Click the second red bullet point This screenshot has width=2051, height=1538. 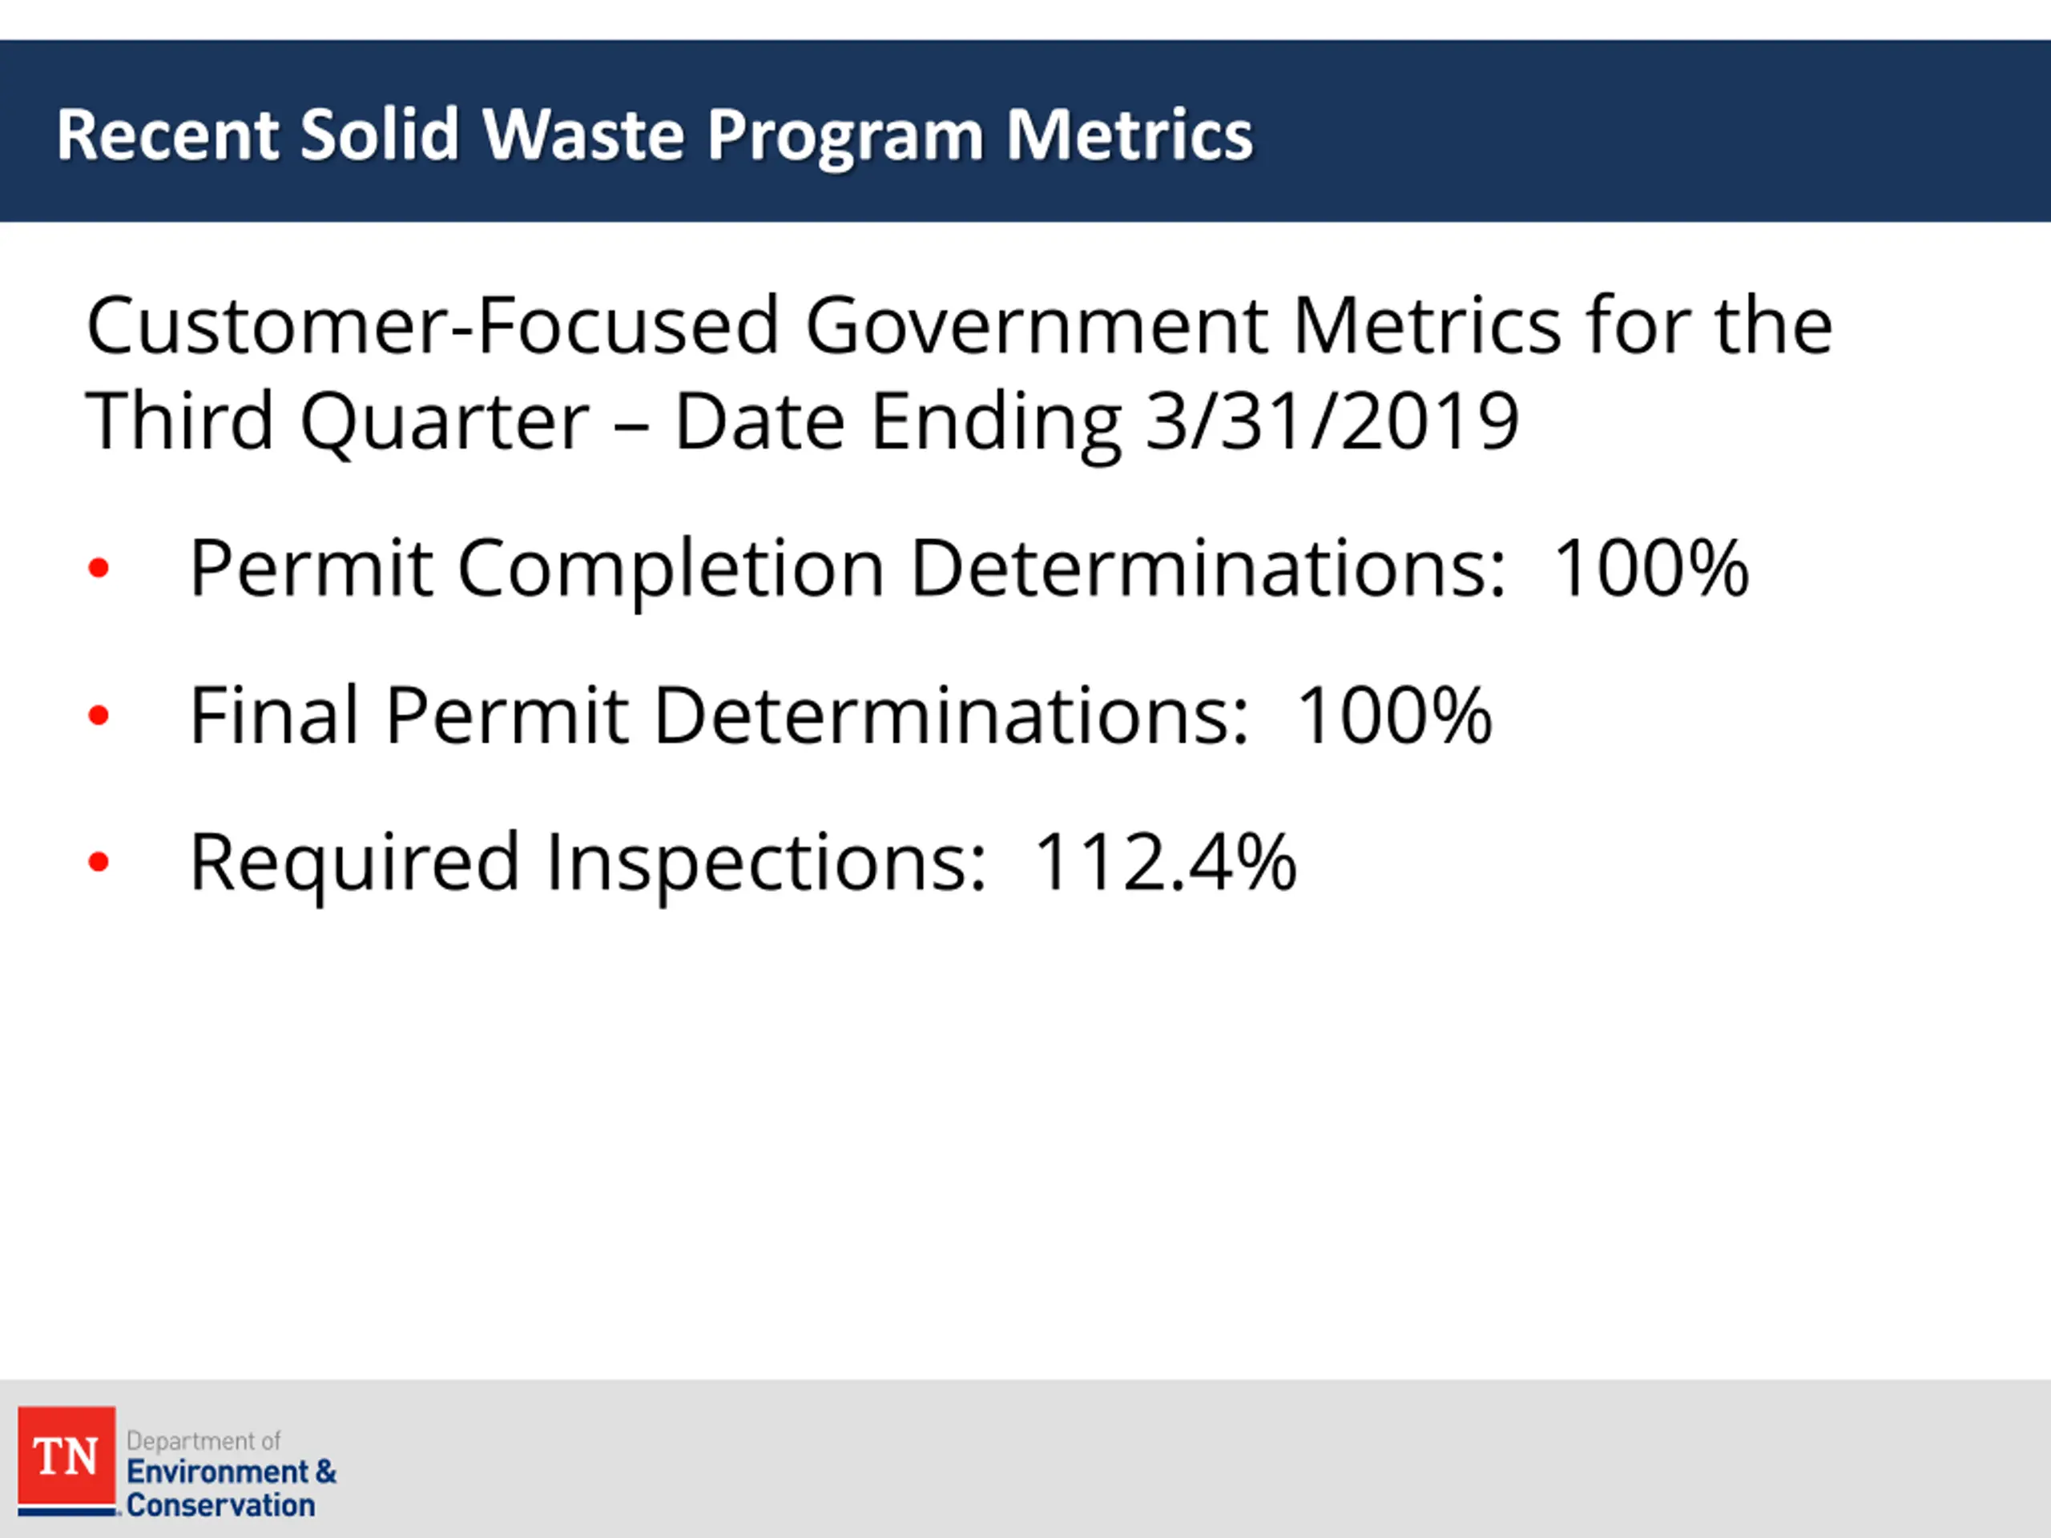pyautogui.click(x=99, y=715)
